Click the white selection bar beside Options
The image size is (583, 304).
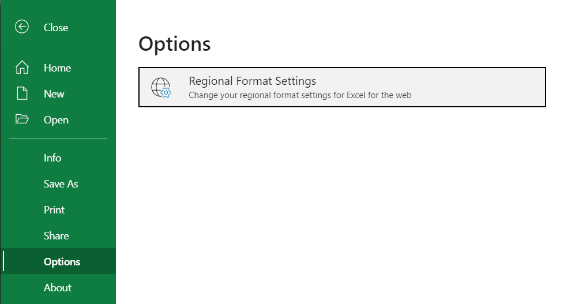(3, 261)
